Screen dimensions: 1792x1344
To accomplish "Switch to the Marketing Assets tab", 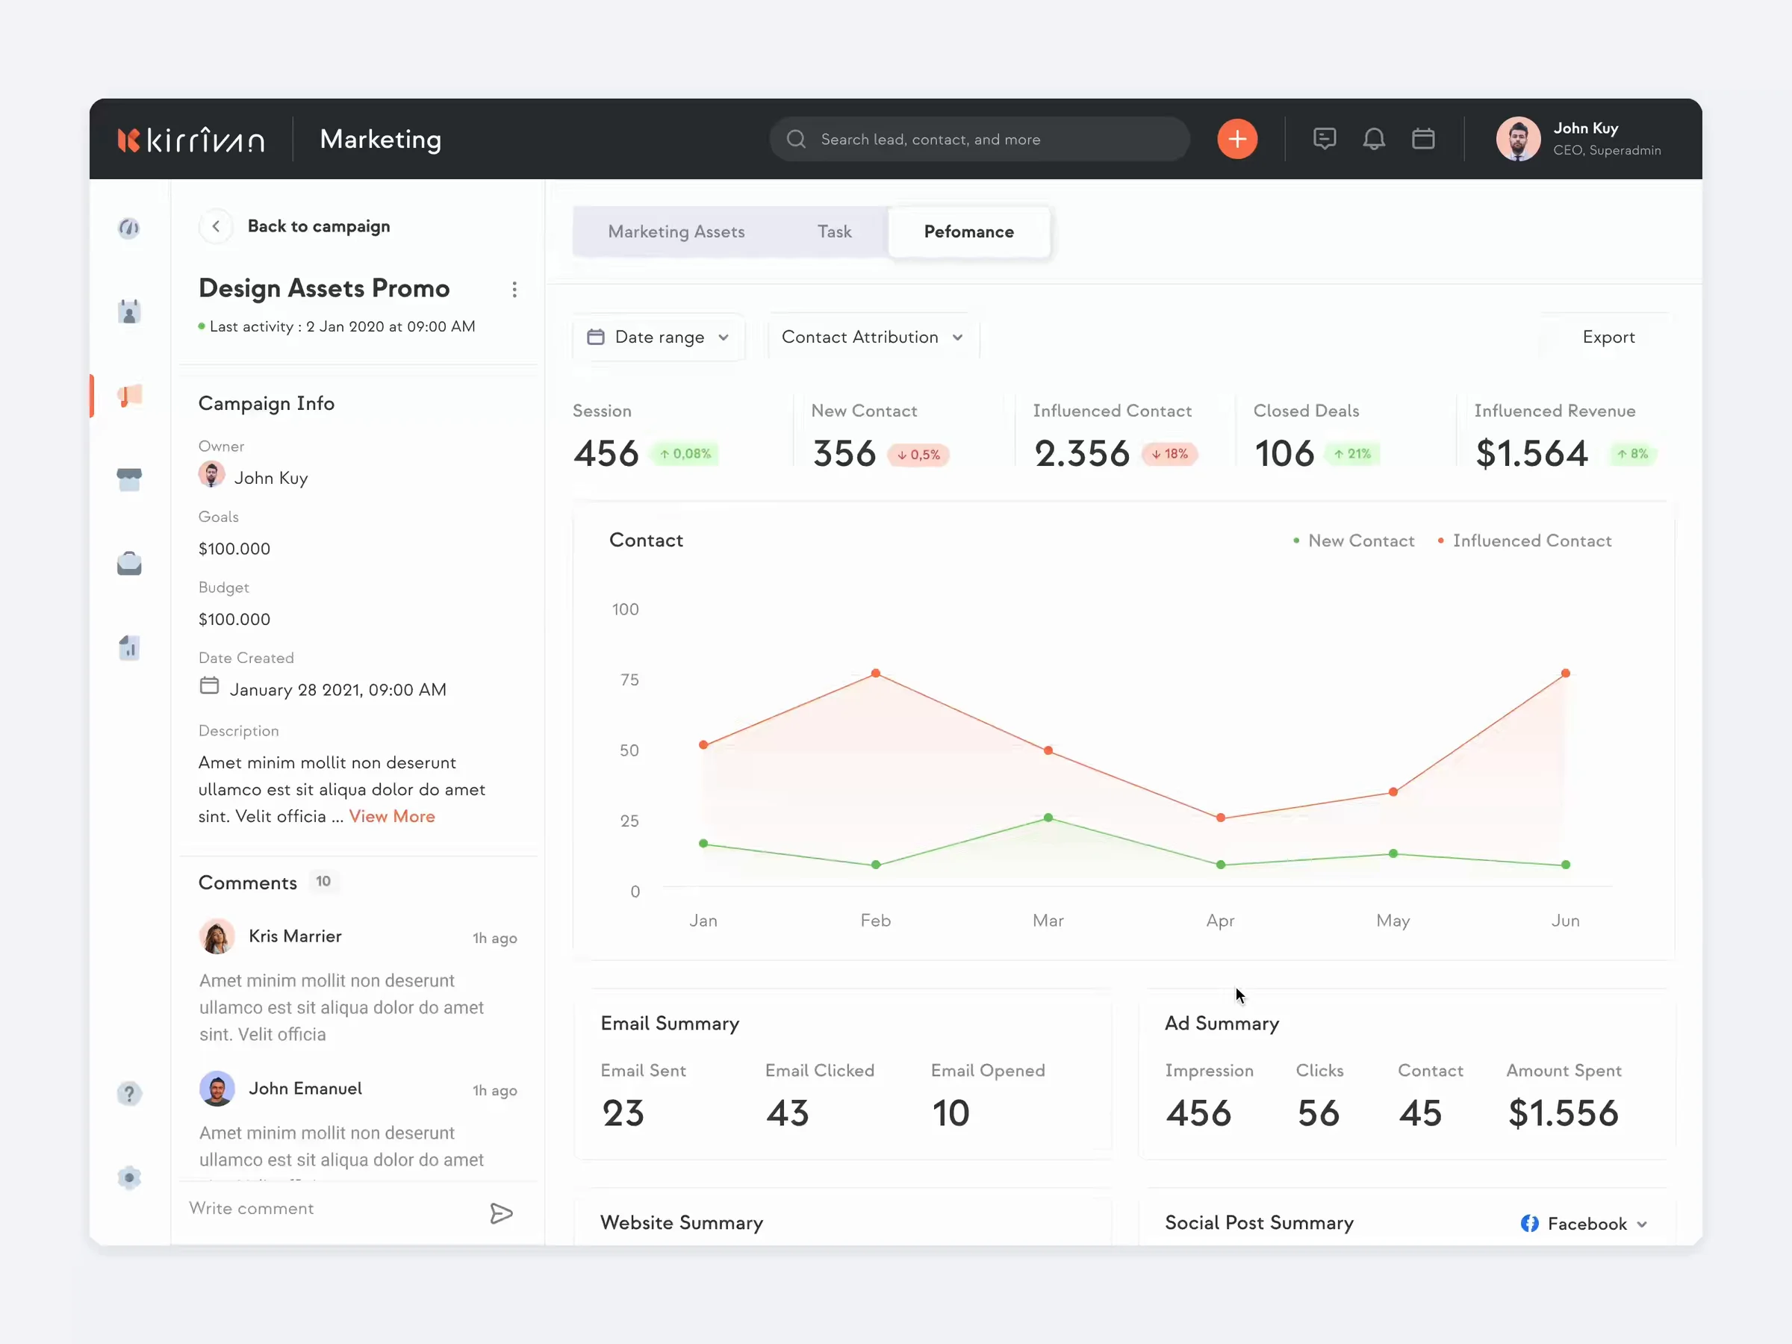I will (676, 231).
